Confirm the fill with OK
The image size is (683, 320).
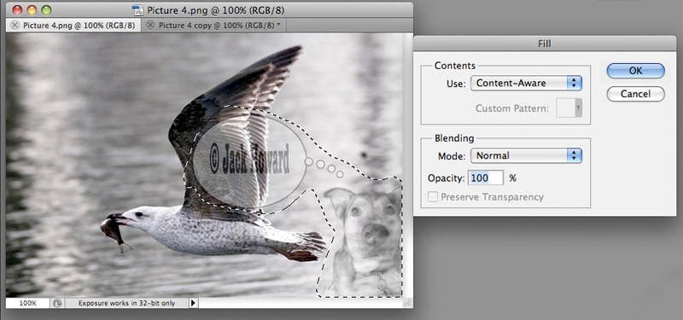tap(635, 71)
